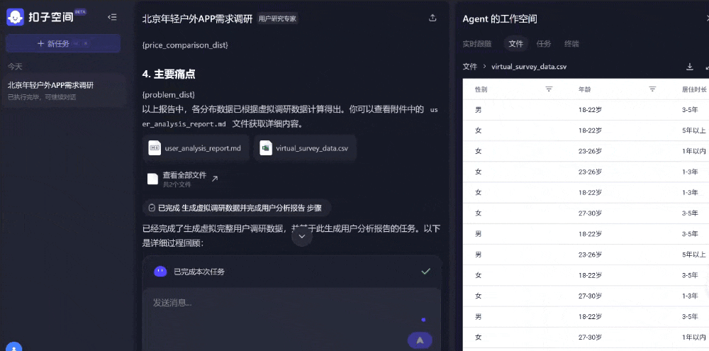Click the filter icon on 性别 column
This screenshot has width=709, height=351.
pyautogui.click(x=549, y=89)
